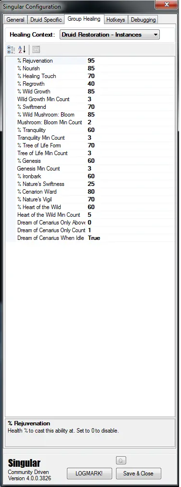Switch to the Druid Specific tab
The width and height of the screenshot is (181, 487).
46,20
